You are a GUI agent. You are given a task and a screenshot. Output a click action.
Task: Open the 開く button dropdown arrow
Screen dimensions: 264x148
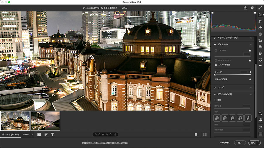point(258,143)
